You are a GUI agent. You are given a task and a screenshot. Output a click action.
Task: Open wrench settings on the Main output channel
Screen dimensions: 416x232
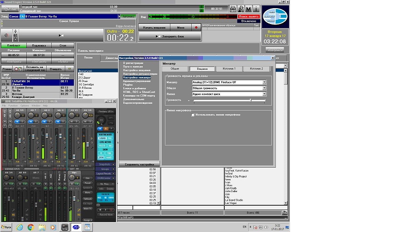point(78,210)
